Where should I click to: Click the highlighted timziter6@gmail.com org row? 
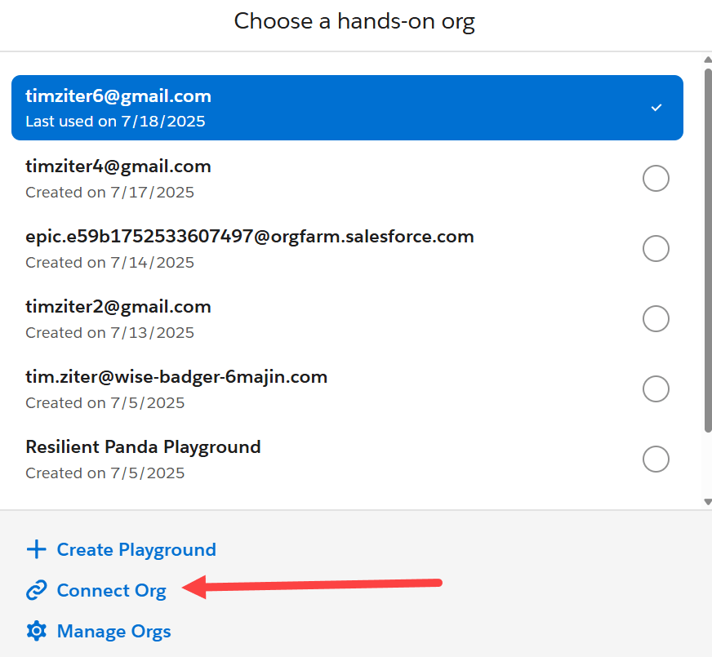tap(327, 108)
